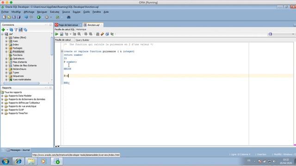Select Rapports de dictionnaire de données
The image size is (296, 166).
click(27, 99)
